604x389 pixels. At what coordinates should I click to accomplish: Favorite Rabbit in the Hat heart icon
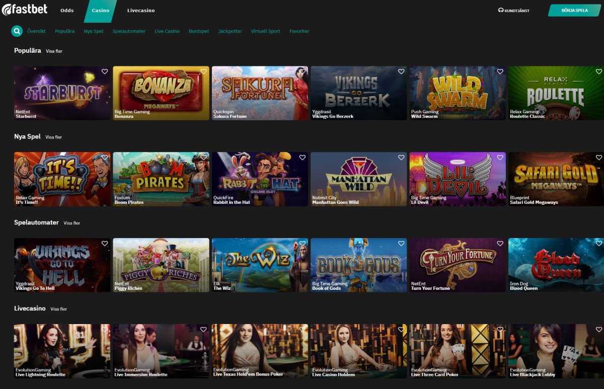tap(303, 158)
